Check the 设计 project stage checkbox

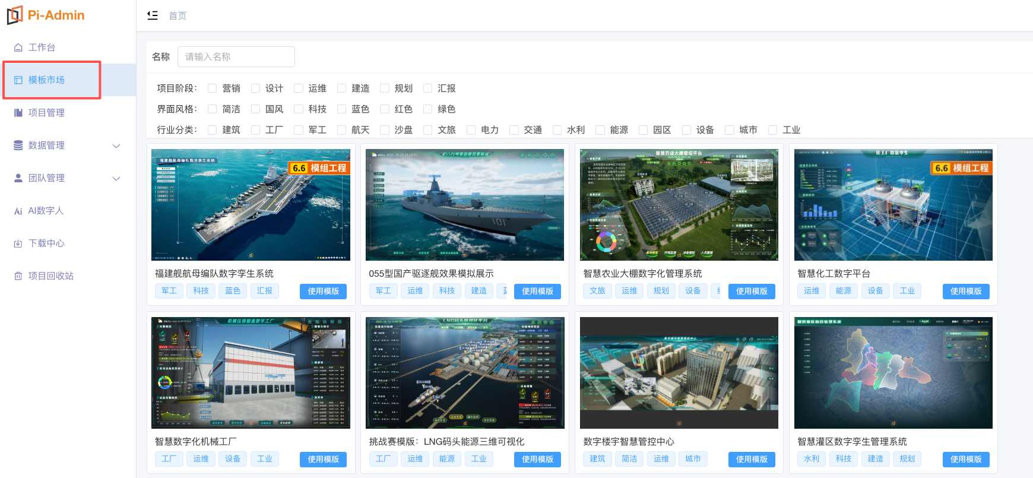[255, 88]
